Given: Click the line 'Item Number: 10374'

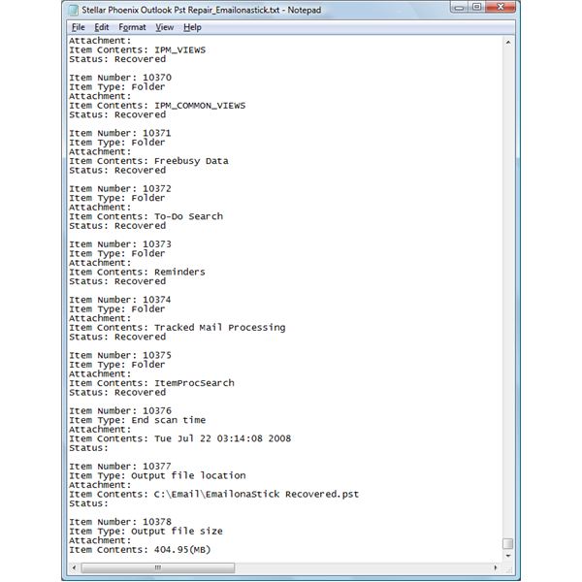Looking at the screenshot, I should pos(120,300).
